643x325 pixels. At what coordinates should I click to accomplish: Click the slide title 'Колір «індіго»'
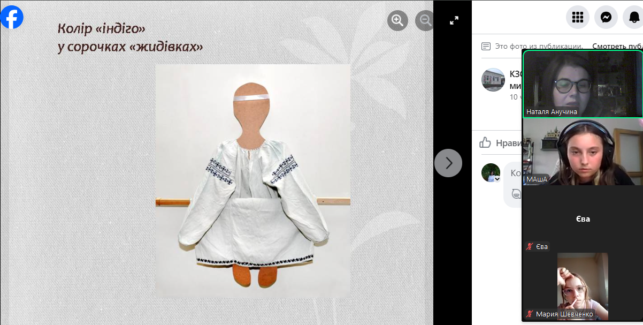[x=102, y=28]
